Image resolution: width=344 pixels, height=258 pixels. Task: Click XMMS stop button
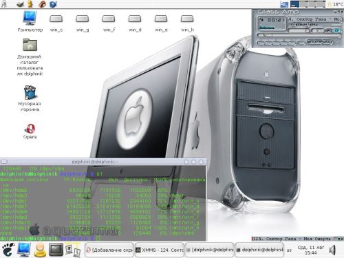point(284,43)
